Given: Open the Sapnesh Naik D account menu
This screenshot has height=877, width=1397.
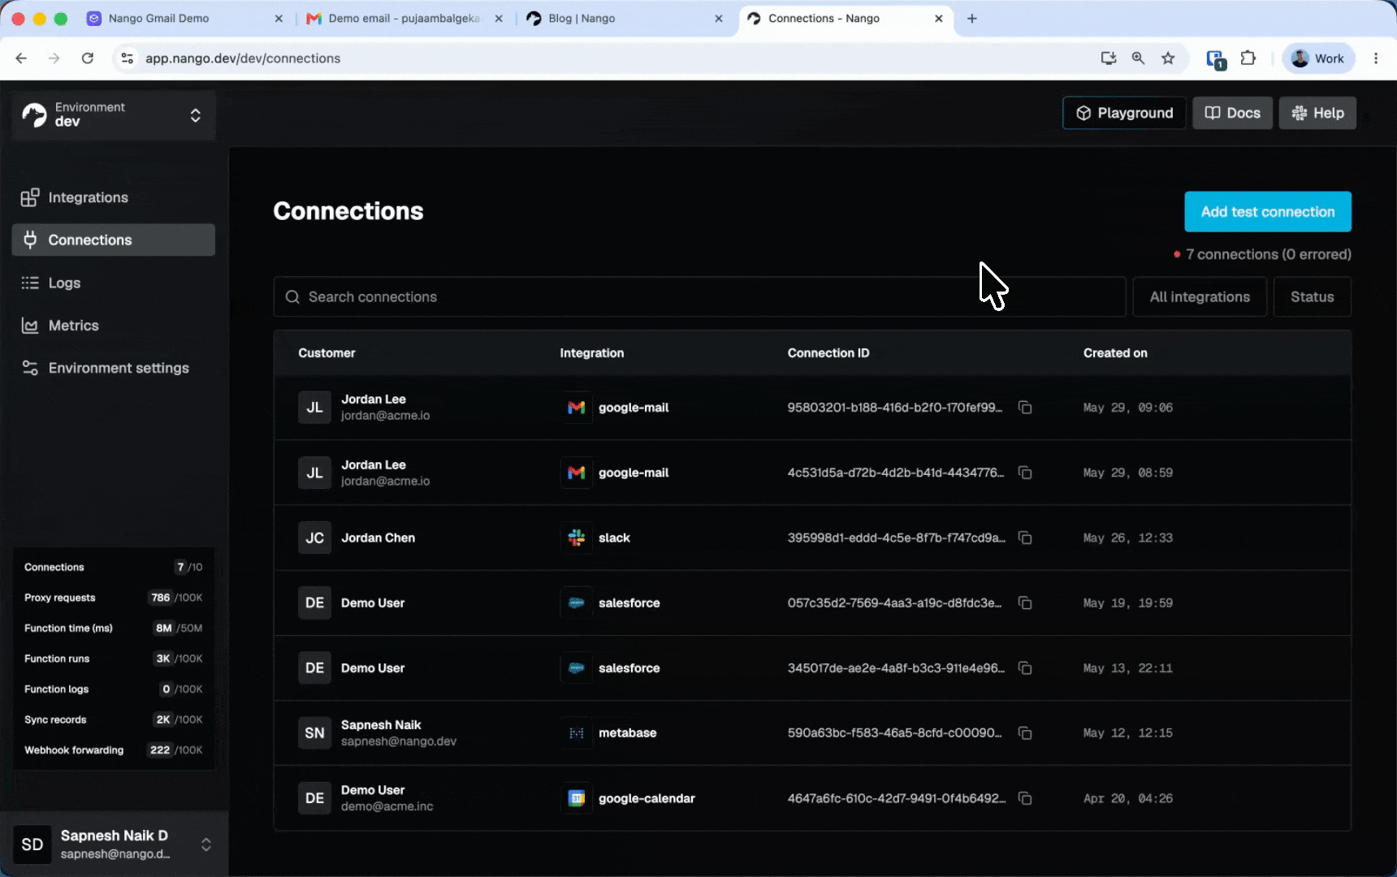Looking at the screenshot, I should 114,845.
